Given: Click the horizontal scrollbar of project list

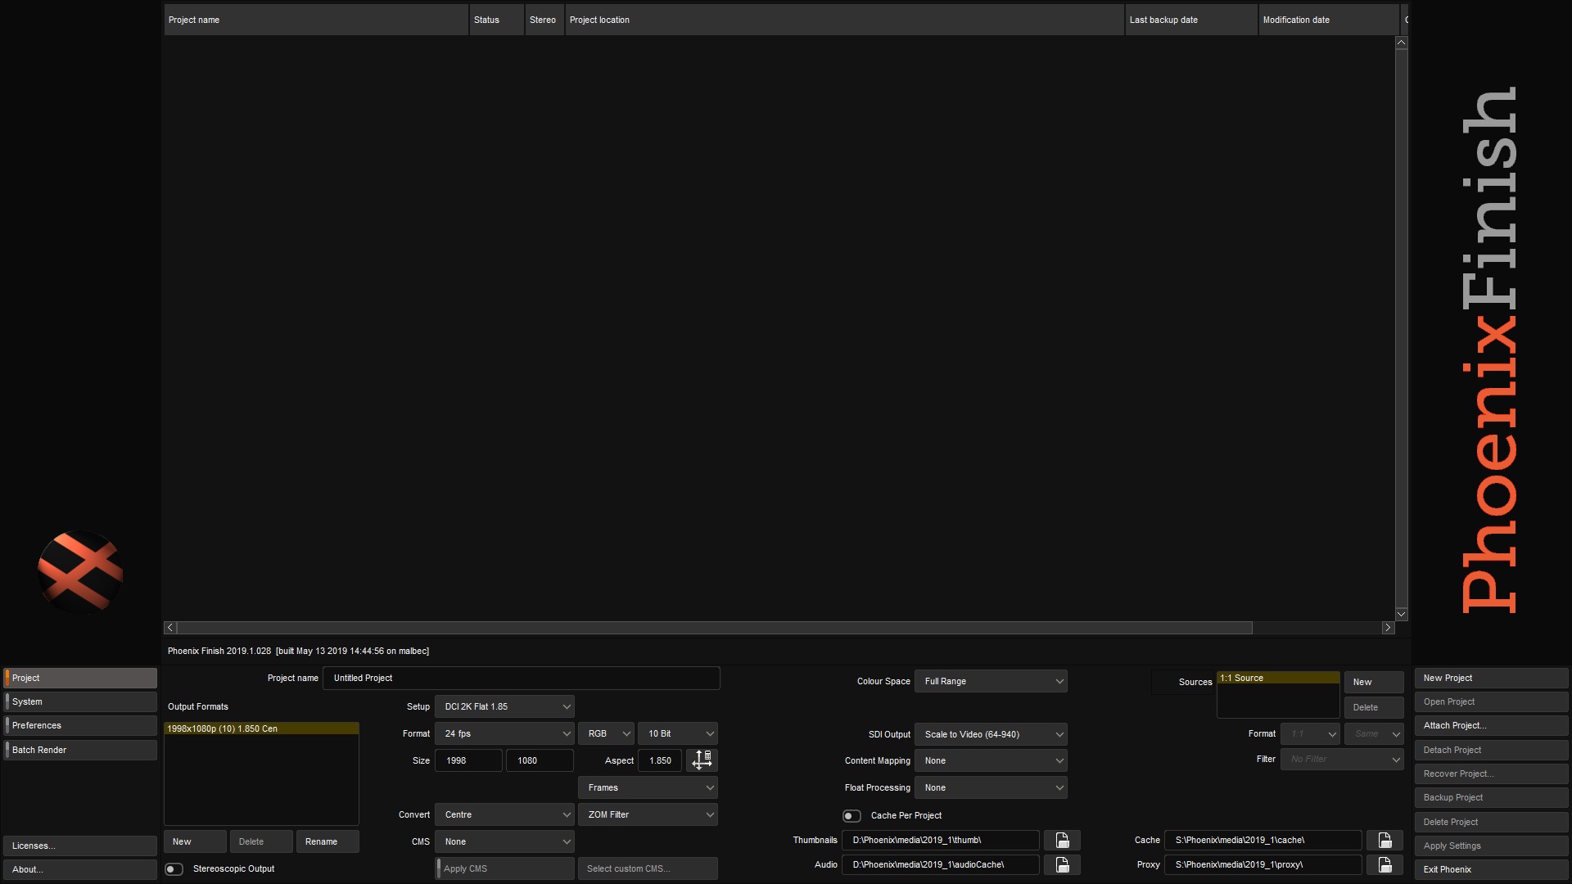Looking at the screenshot, I should tap(715, 628).
